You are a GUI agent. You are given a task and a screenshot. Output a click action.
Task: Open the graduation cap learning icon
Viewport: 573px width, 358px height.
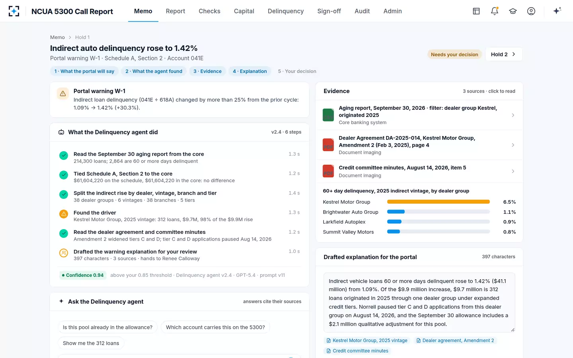point(513,11)
